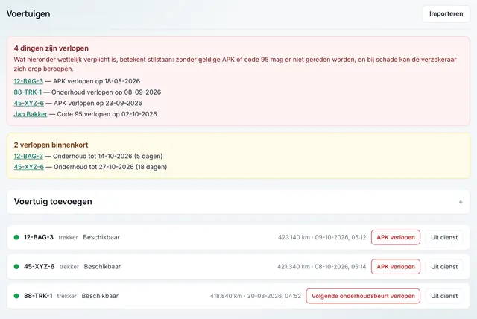Open 12-BAG-3 link in expiring-soon alert

pos(28,156)
